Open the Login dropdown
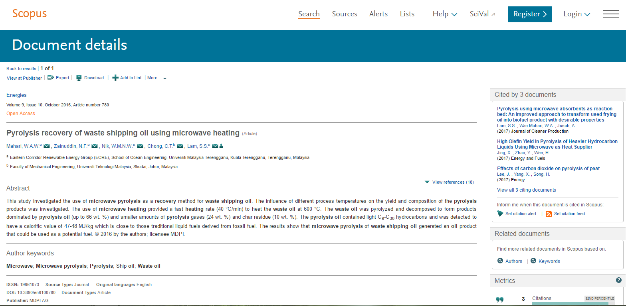The image size is (626, 306). 576,14
